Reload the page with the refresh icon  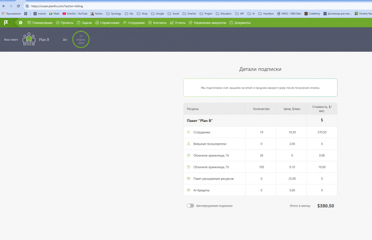pos(18,6)
